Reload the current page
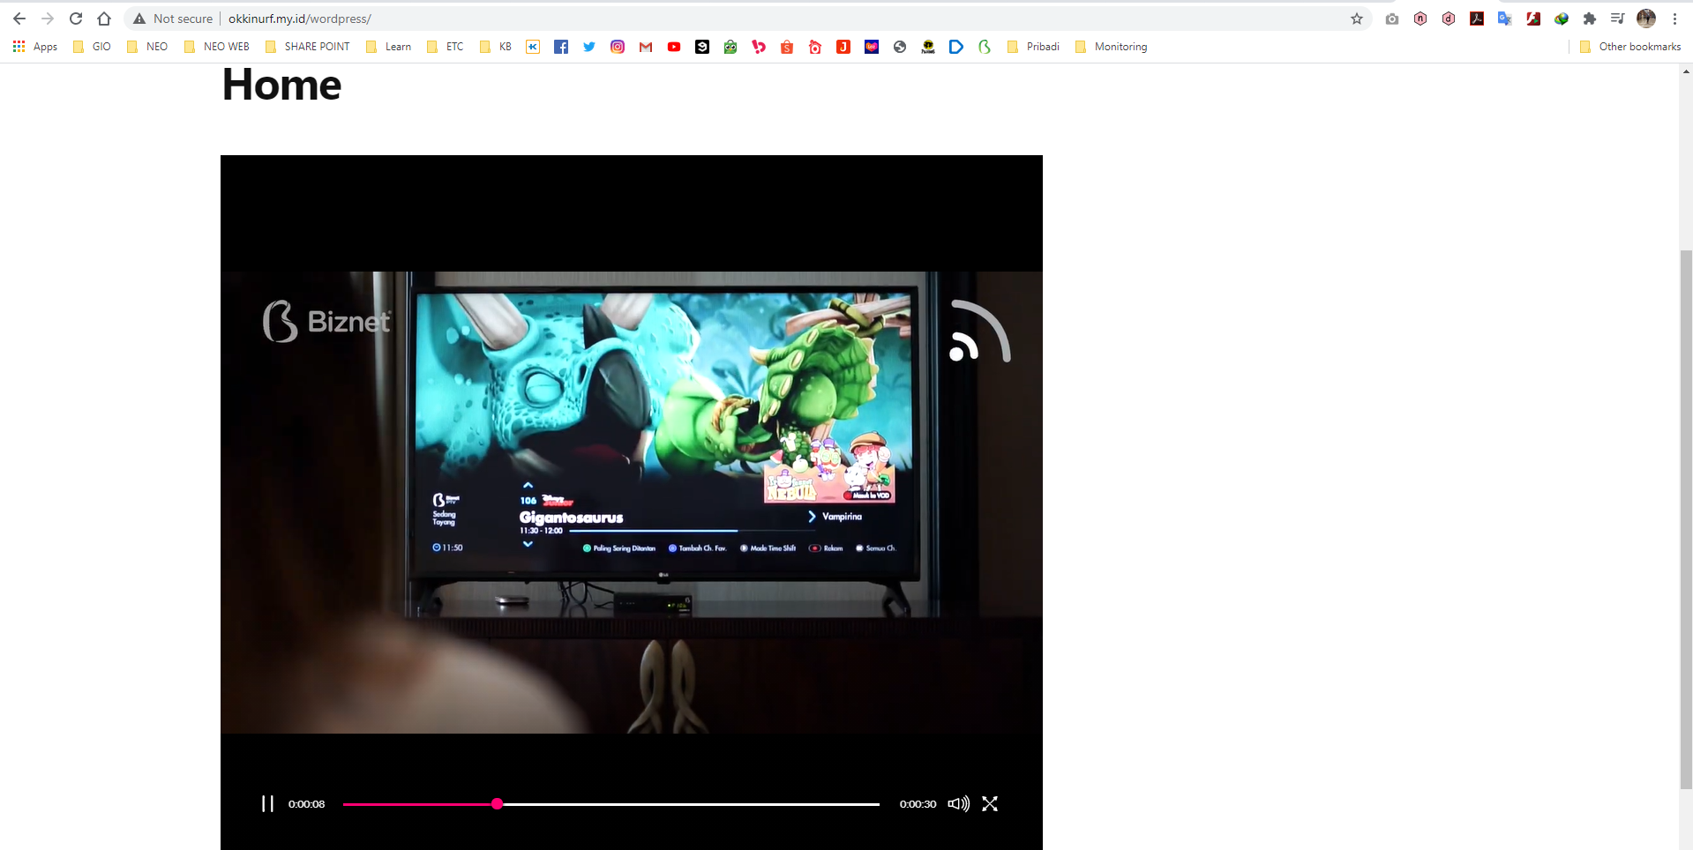This screenshot has width=1693, height=850. point(76,19)
